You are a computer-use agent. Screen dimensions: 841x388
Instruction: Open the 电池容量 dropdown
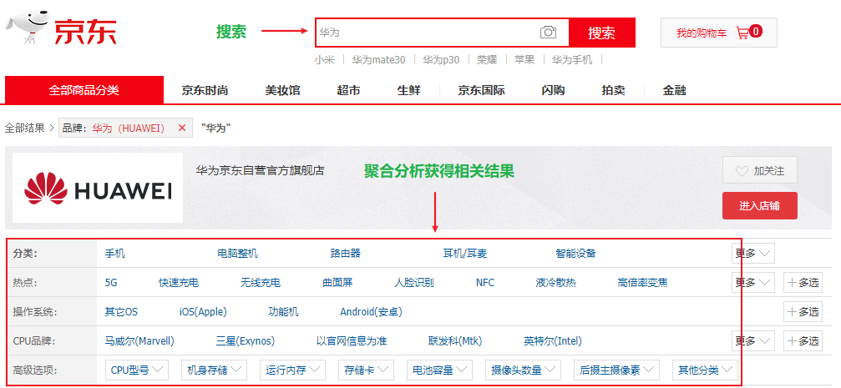439,370
